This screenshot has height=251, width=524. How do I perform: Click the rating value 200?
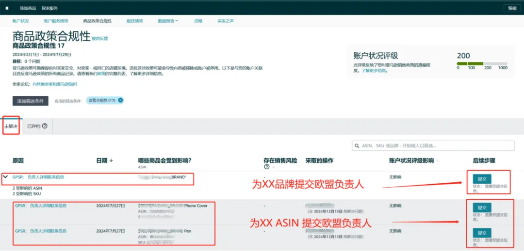(x=463, y=56)
